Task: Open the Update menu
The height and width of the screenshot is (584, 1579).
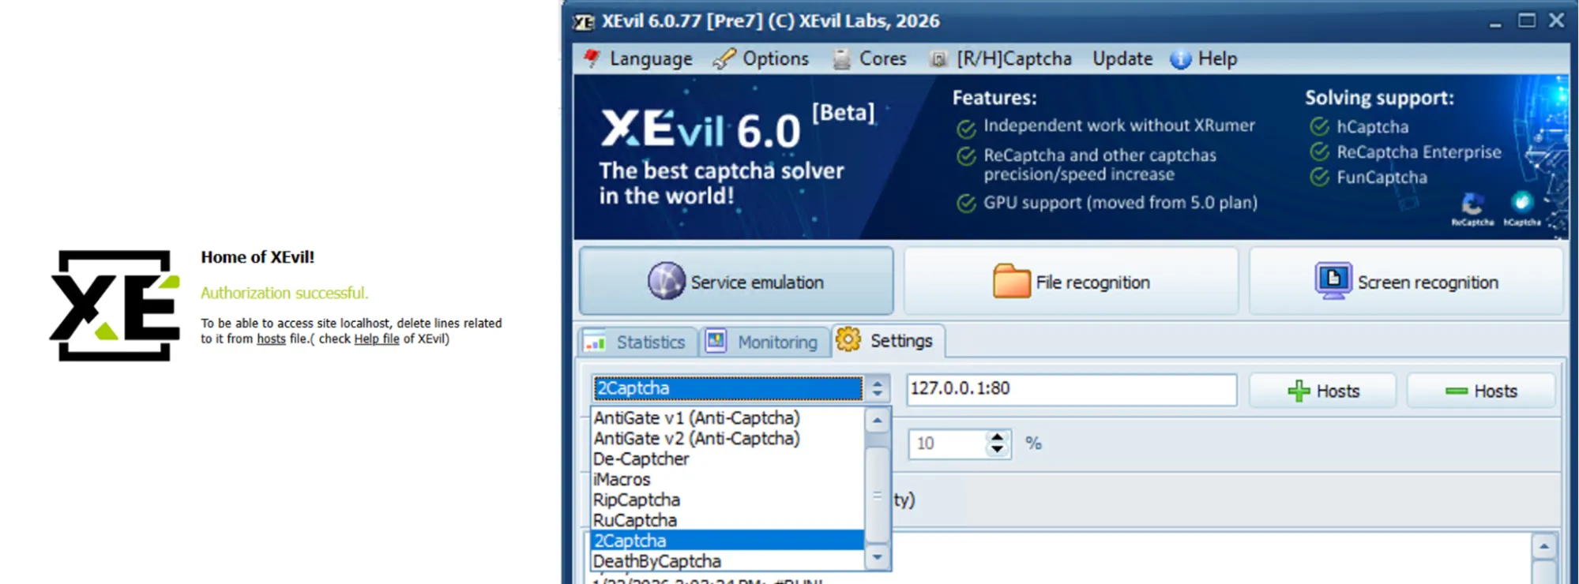Action: (1122, 59)
